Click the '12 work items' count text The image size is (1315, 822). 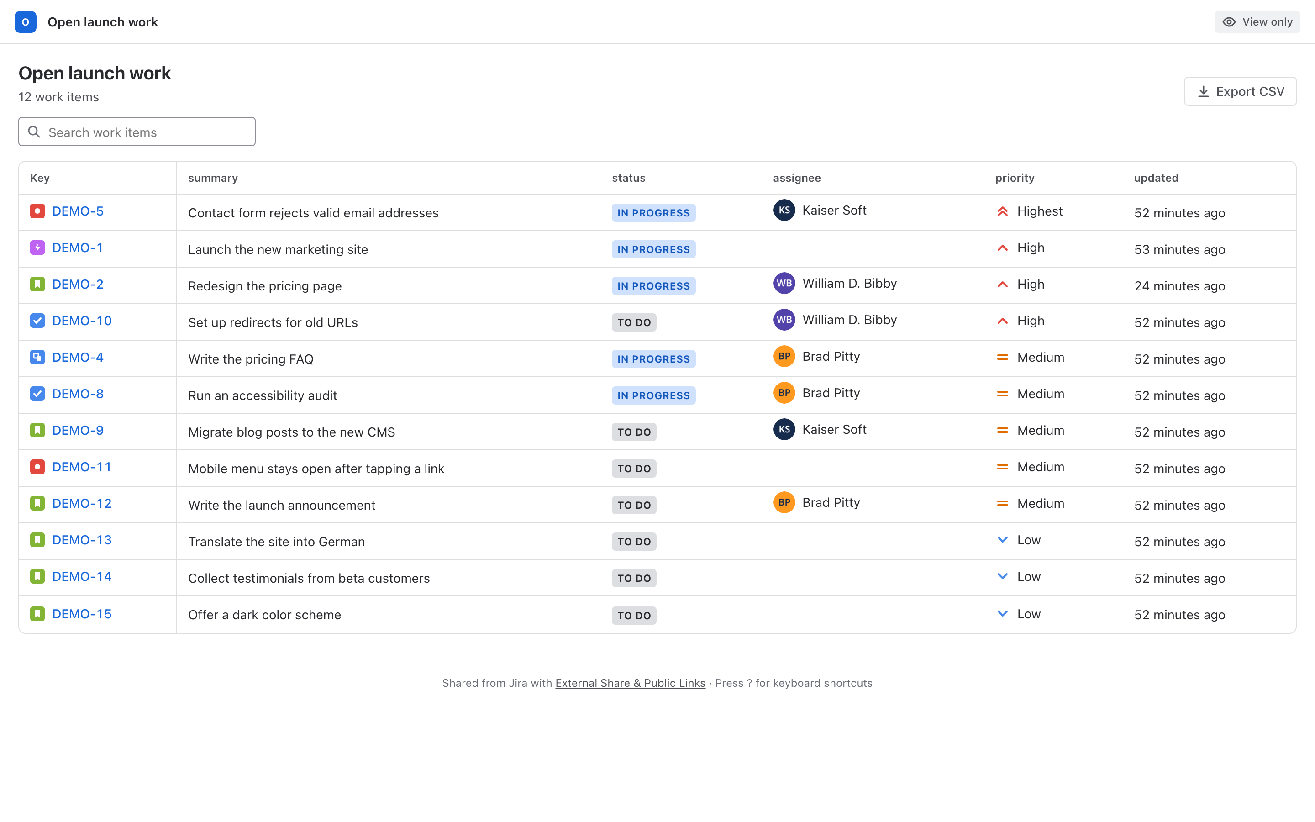pos(59,97)
